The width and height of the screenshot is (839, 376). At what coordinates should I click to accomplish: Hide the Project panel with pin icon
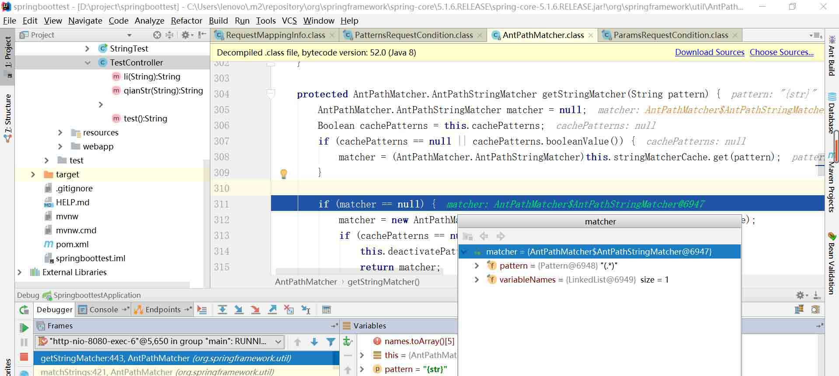pyautogui.click(x=202, y=35)
